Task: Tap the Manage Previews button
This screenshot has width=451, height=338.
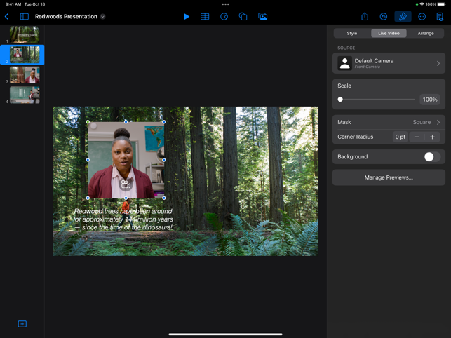Action: [389, 177]
